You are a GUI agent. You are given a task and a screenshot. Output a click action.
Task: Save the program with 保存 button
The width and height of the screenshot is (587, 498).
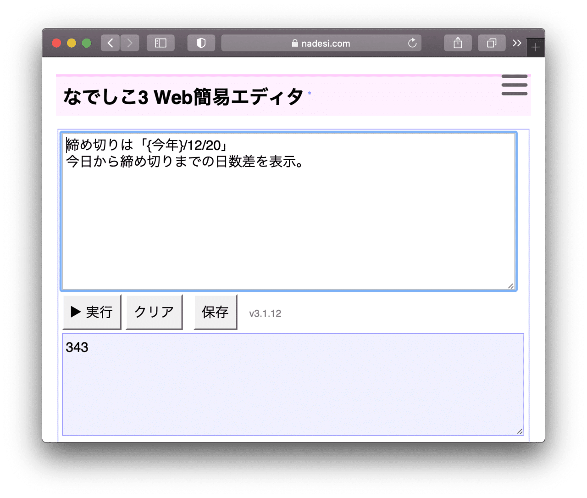point(215,312)
